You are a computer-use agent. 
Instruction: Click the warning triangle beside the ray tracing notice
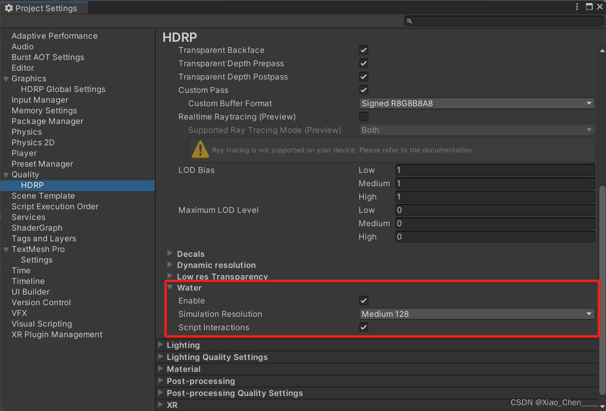click(200, 149)
